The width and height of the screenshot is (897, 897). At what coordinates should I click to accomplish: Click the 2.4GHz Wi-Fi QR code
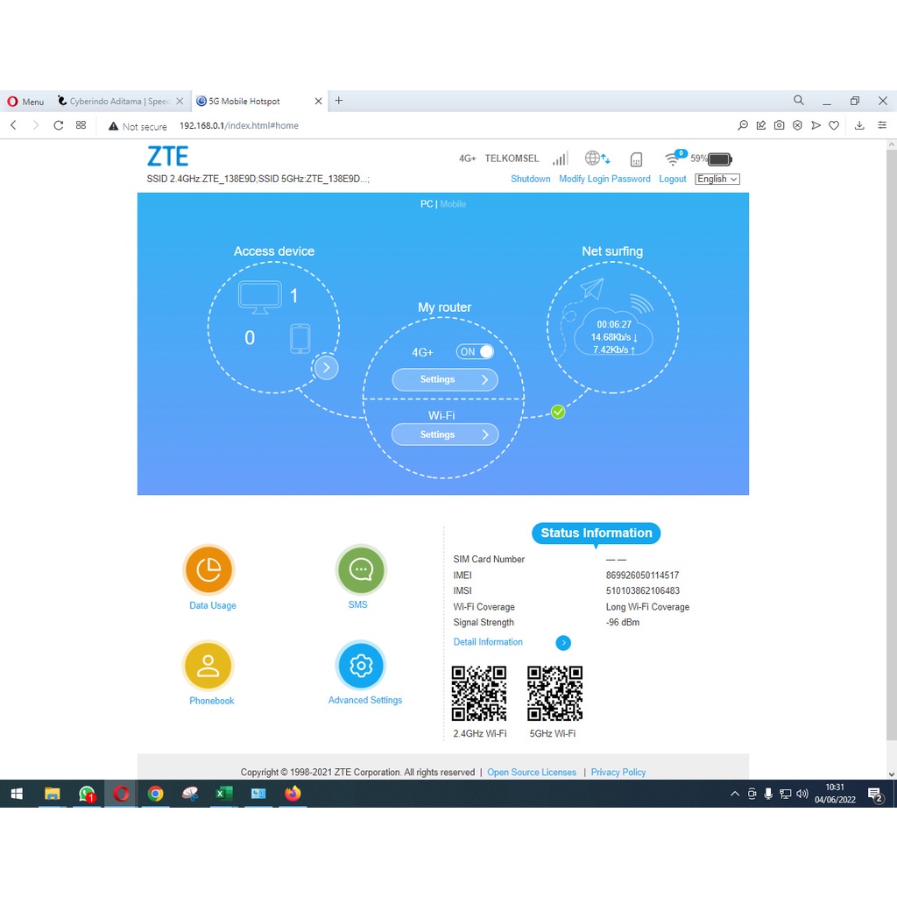pos(479,694)
